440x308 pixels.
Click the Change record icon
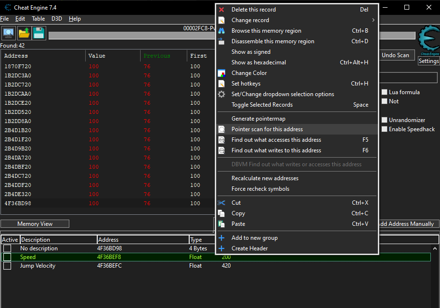(221, 21)
